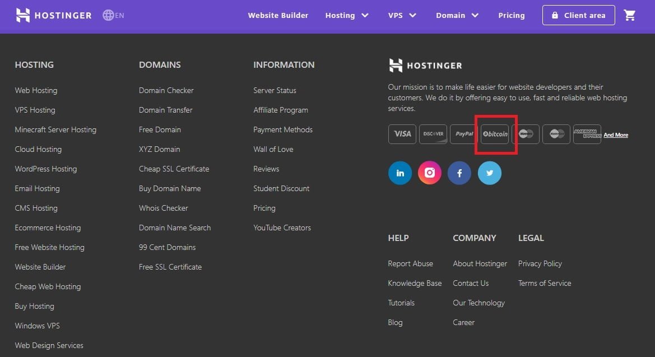Open the Cloud Hosting link

pyautogui.click(x=38, y=149)
